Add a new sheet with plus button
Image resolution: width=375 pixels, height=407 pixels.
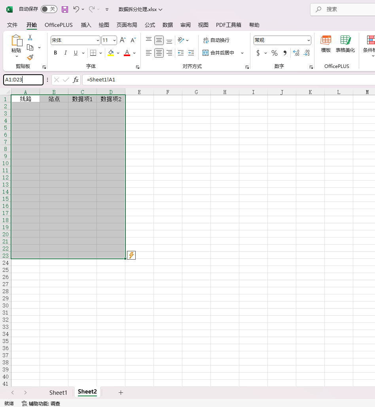point(121,392)
